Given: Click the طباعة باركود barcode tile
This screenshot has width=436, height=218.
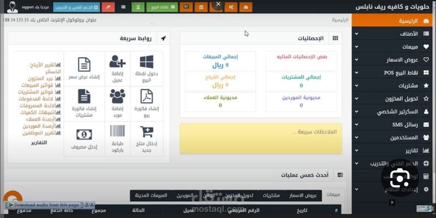Looking at the screenshot, I should (x=117, y=138).
